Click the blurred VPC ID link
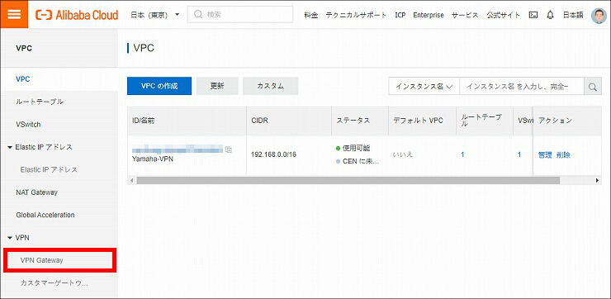611x299 pixels. (178, 149)
